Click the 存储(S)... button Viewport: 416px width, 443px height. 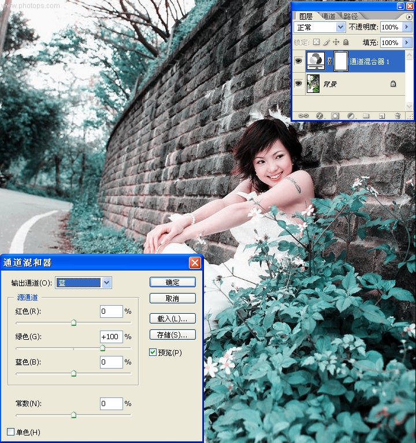(x=172, y=335)
